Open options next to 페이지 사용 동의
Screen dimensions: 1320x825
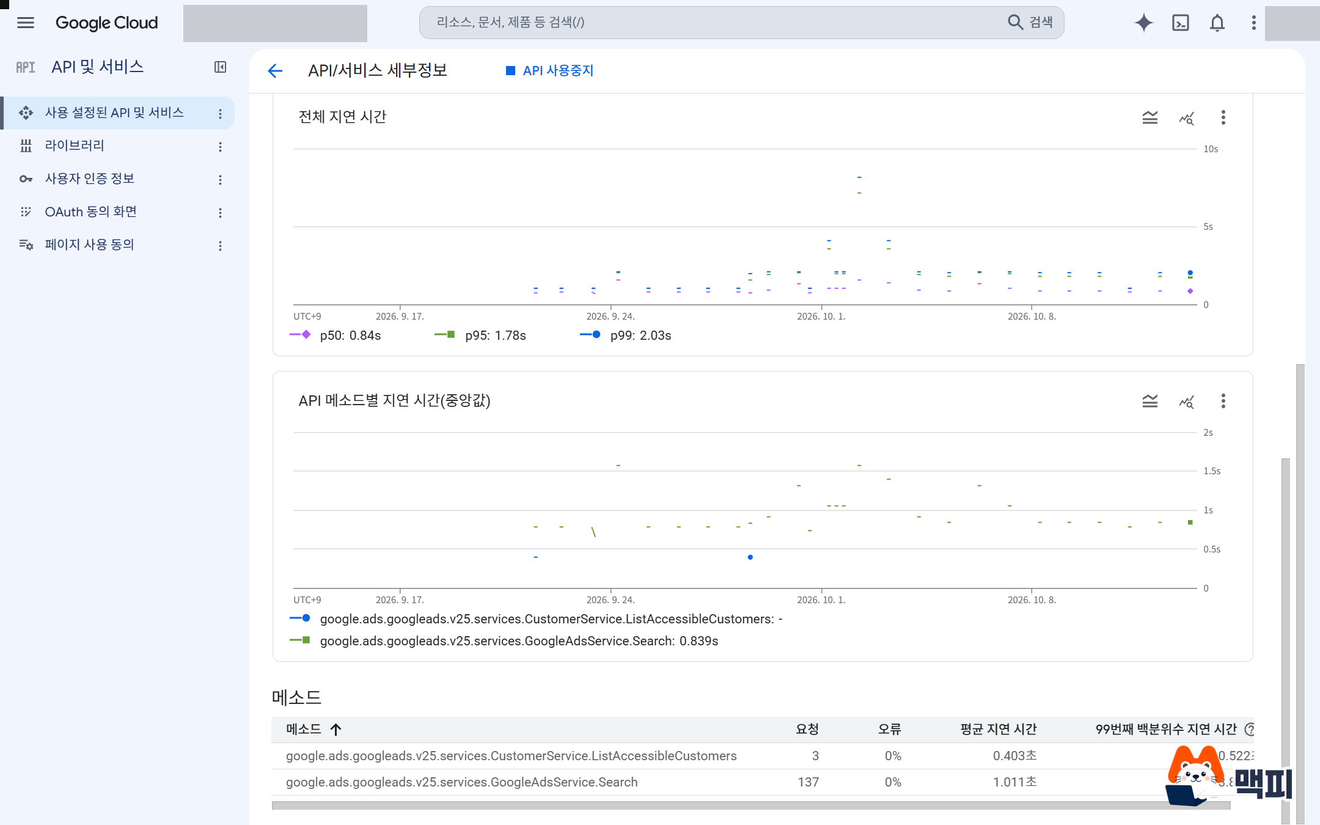220,246
